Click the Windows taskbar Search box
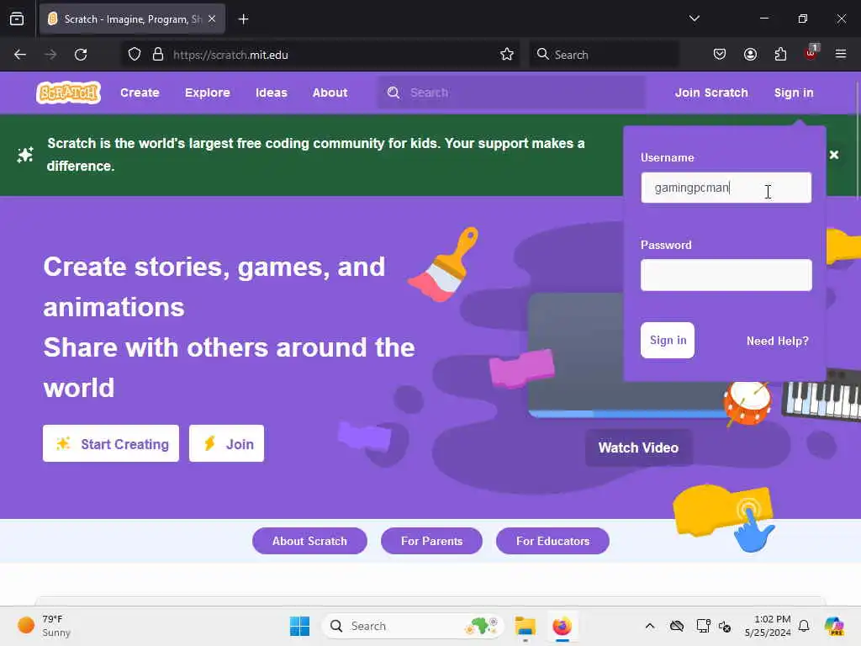Screen dimensions: 861x646 (412, 626)
